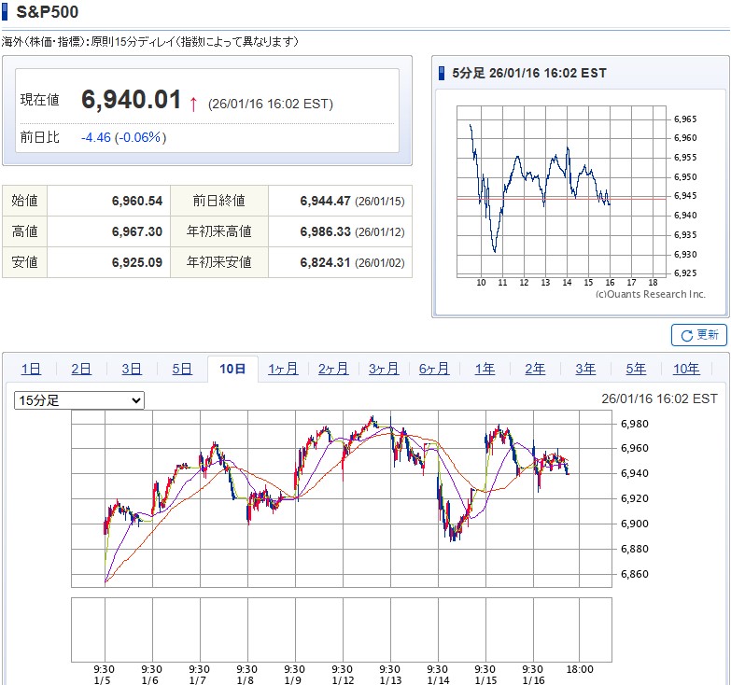731x685 pixels.
Task: Select the 1日 period tab
Action: tap(31, 369)
